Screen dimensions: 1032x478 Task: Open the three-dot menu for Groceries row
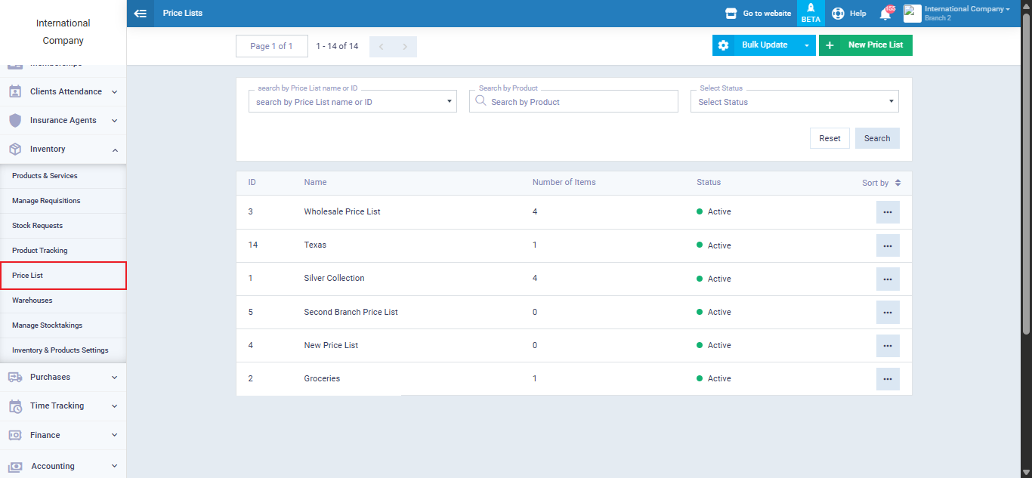click(x=888, y=379)
